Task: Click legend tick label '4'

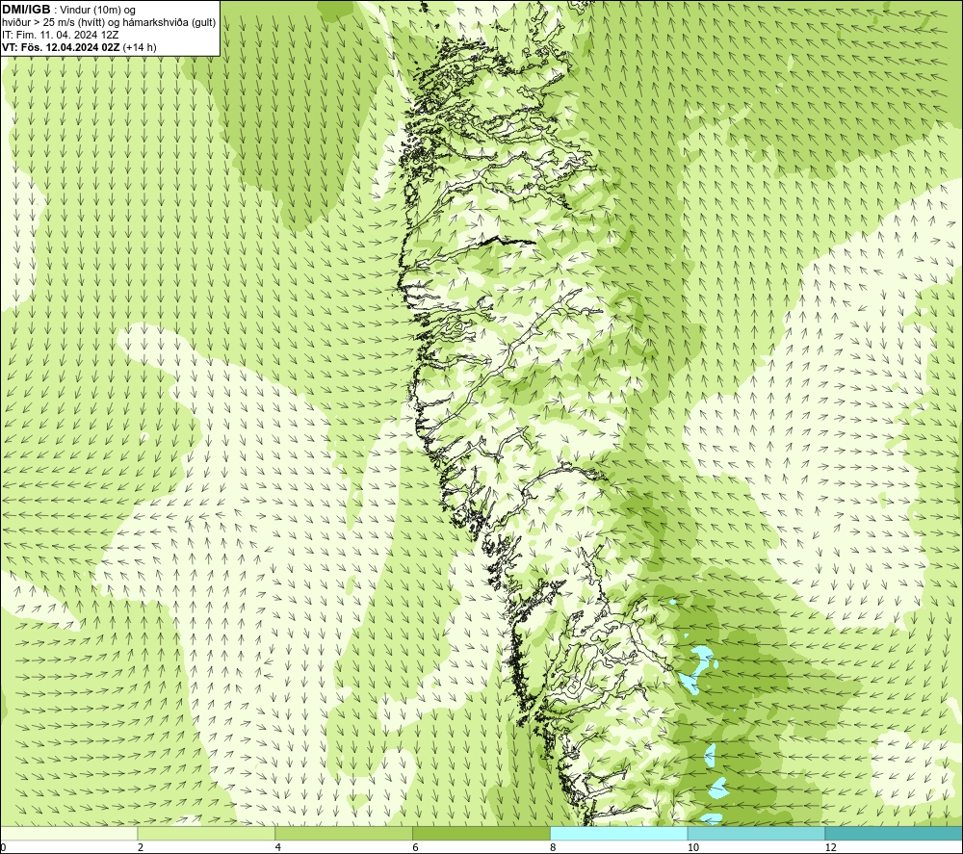Action: [278, 847]
